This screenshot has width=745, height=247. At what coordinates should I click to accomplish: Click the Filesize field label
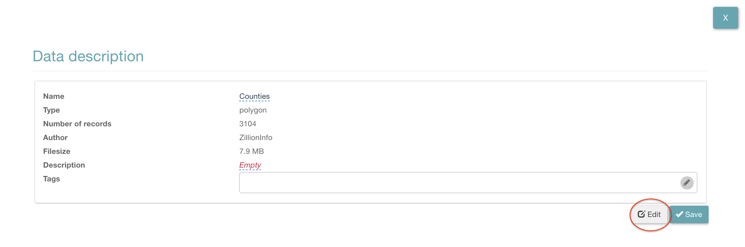pyautogui.click(x=57, y=151)
